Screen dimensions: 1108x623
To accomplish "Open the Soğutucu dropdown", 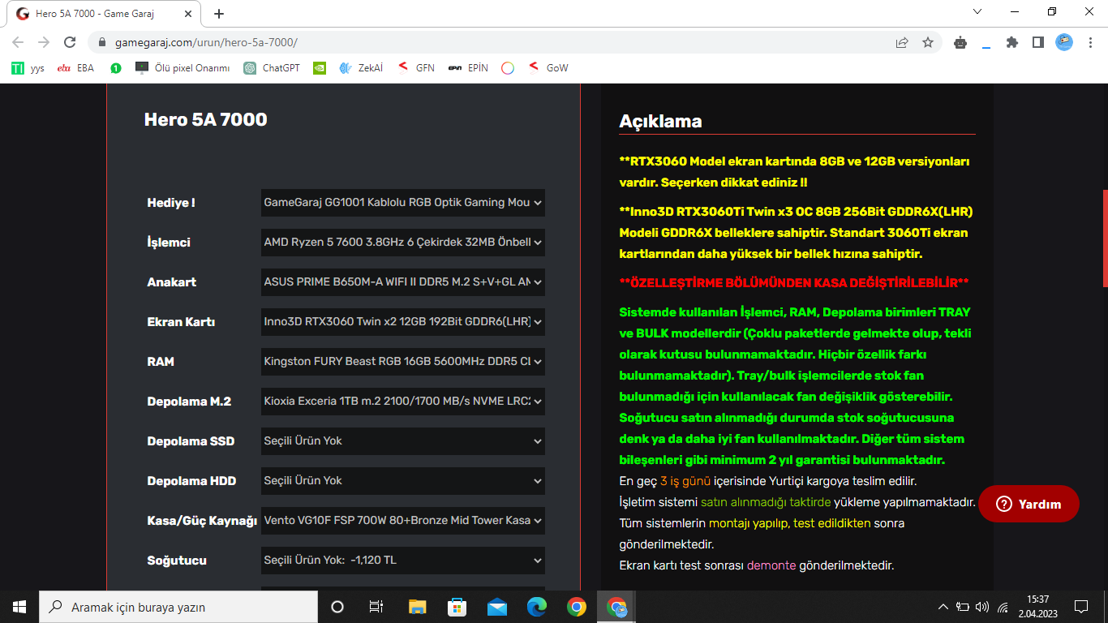I will tap(402, 561).
